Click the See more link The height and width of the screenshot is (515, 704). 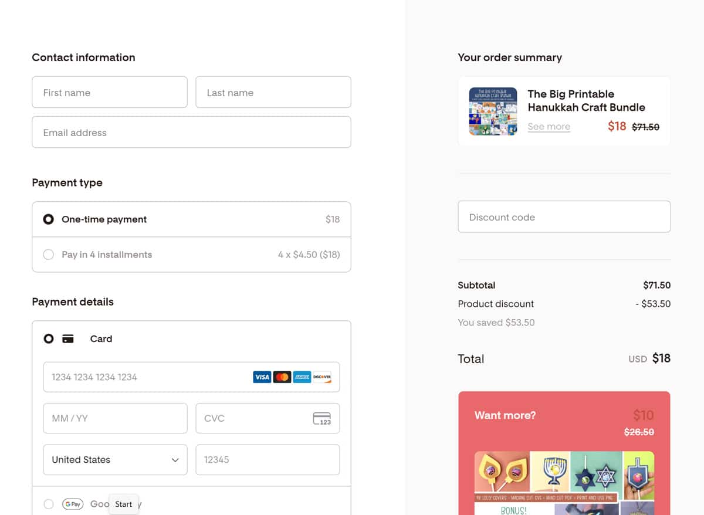(x=549, y=127)
